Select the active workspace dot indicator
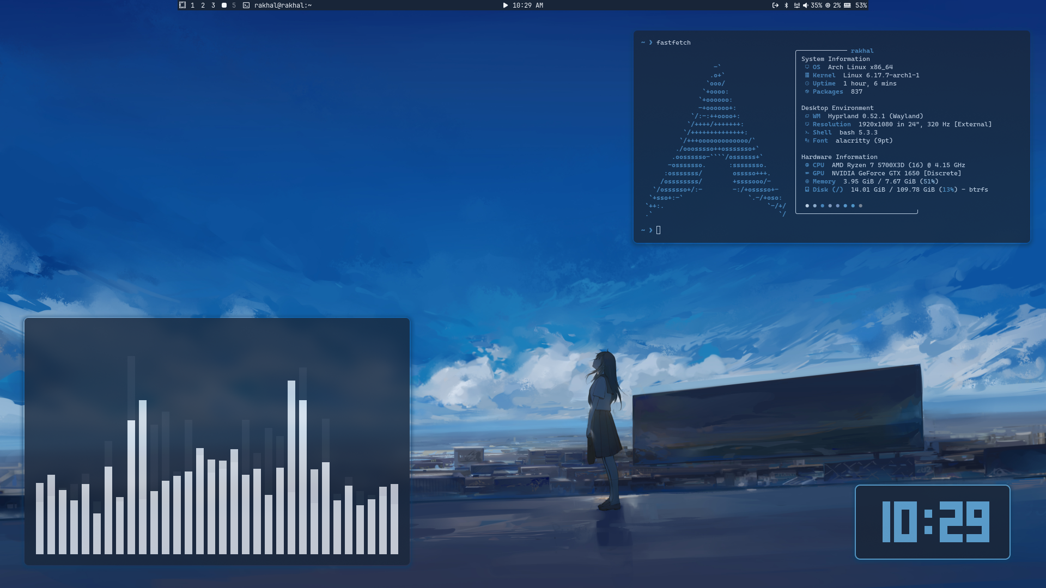Viewport: 1046px width, 588px height. [x=224, y=5]
